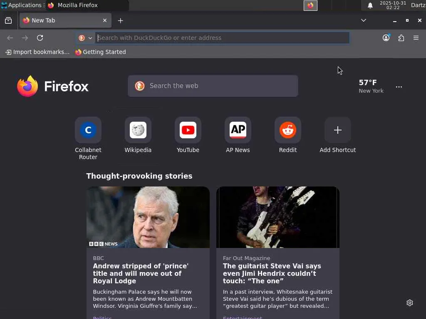426x319 pixels.
Task: Open the AP News shortcut
Action: (x=238, y=135)
